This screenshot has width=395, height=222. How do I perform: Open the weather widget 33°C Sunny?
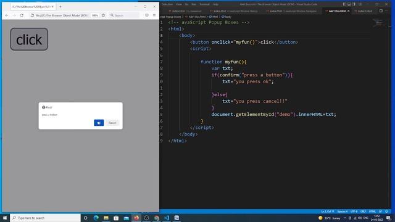coord(329,218)
